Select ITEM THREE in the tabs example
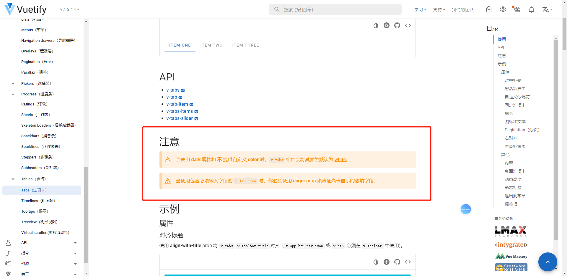 tap(245, 45)
